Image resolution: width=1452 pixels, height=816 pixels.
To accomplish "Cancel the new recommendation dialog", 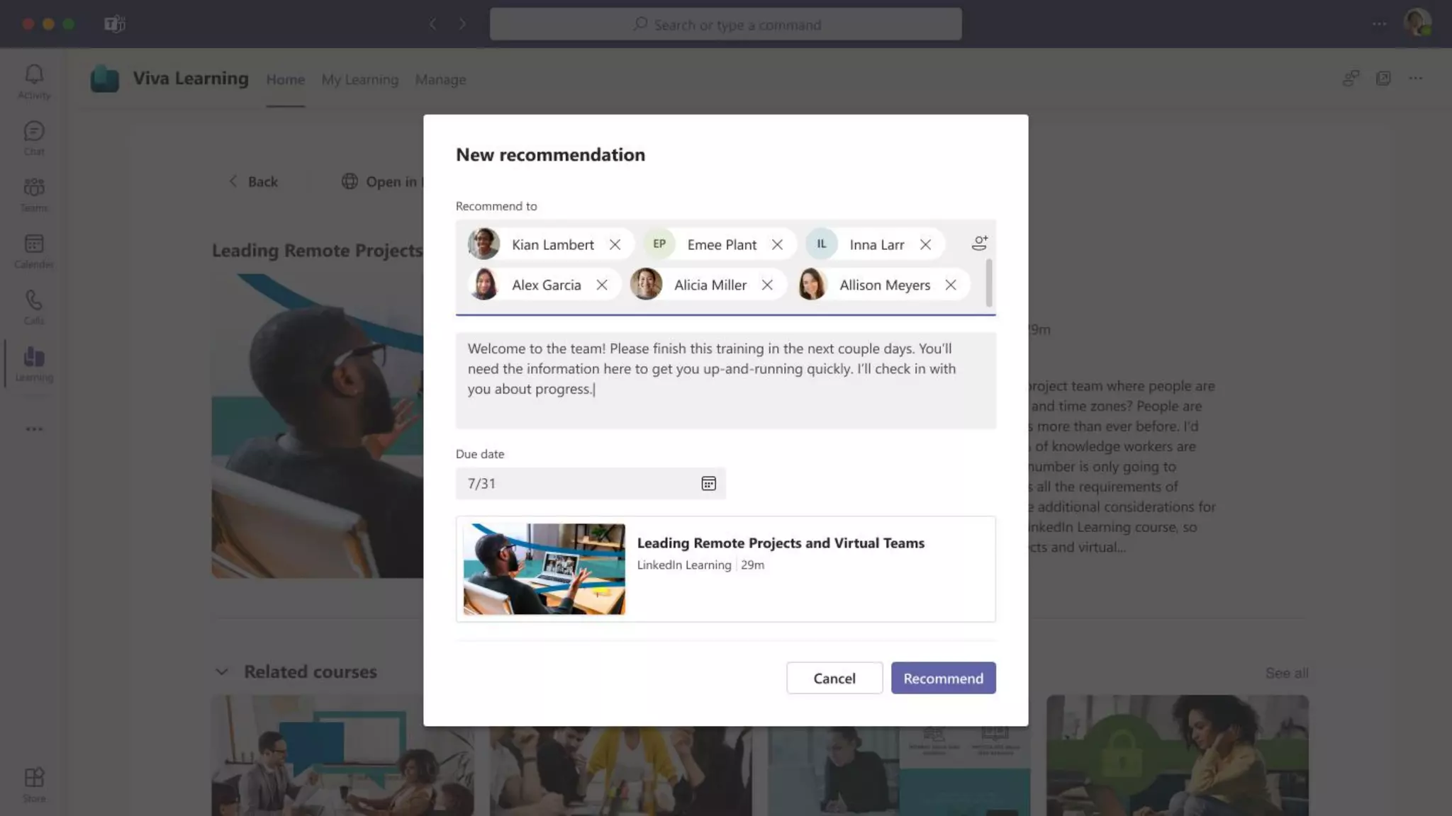I will tap(834, 678).
